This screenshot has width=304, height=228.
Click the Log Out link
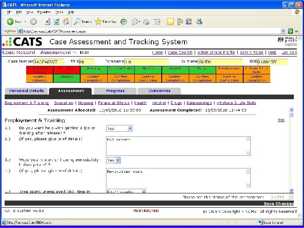click(x=289, y=52)
